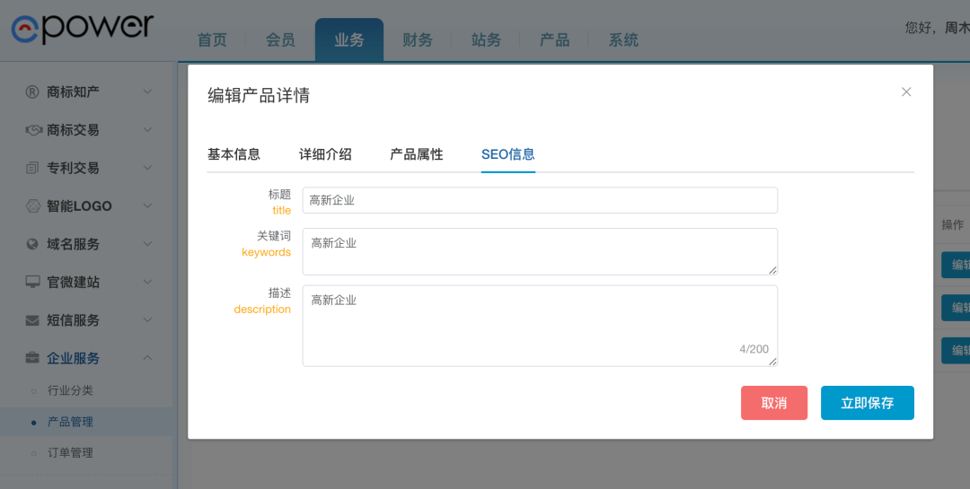Open 产品管理 in the sidebar

point(70,423)
